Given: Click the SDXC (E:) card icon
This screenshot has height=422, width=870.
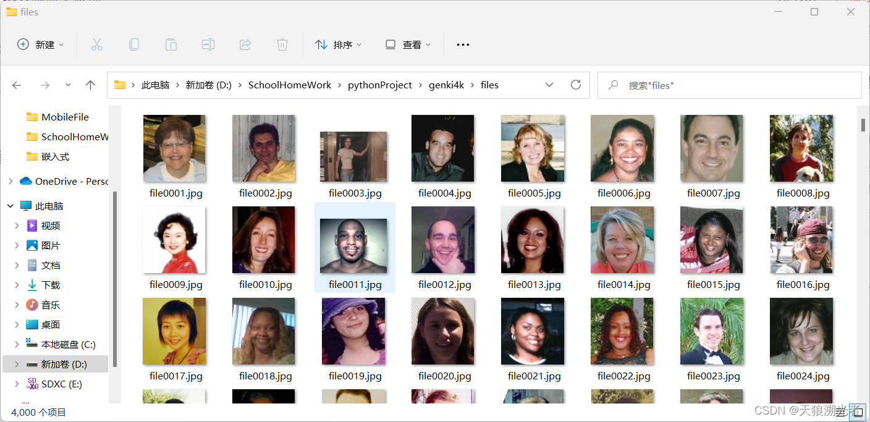Looking at the screenshot, I should pos(32,384).
